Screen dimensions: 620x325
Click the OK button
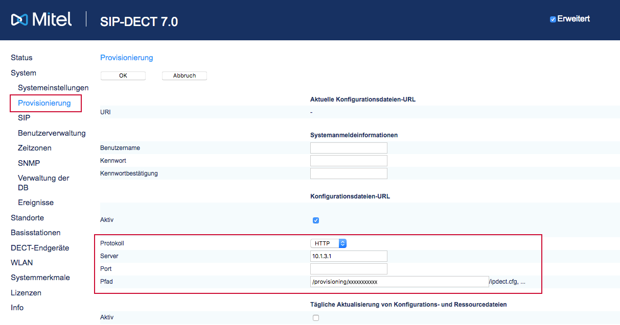pos(123,76)
